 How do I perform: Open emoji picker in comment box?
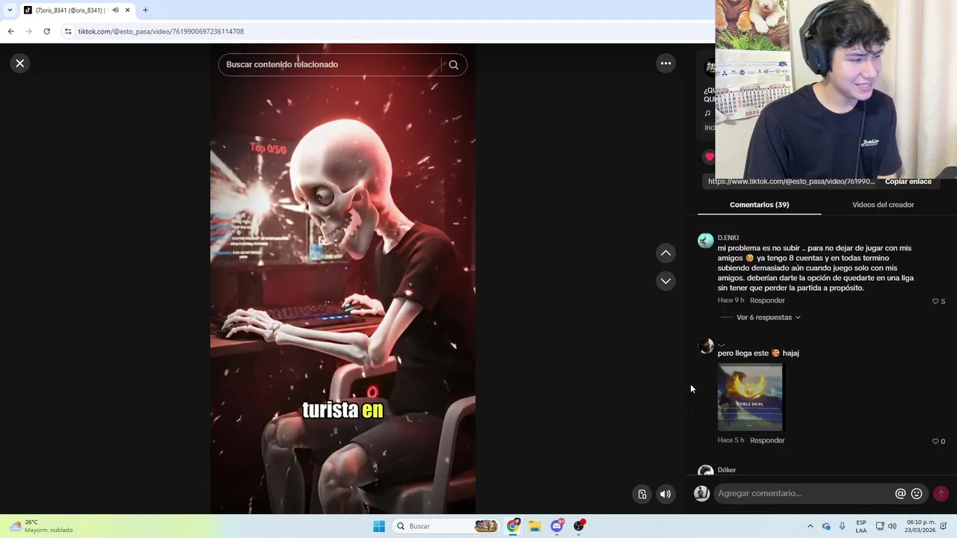[917, 494]
